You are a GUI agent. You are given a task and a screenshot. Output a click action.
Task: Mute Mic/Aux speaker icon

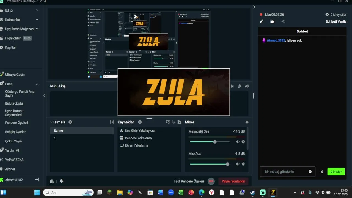point(238,164)
